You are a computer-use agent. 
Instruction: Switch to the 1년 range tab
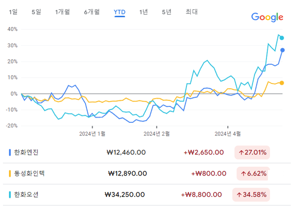[143, 12]
